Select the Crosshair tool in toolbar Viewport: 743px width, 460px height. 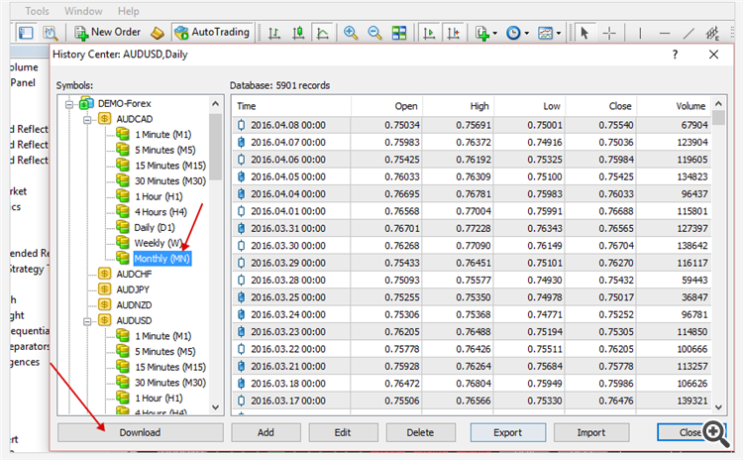609,33
